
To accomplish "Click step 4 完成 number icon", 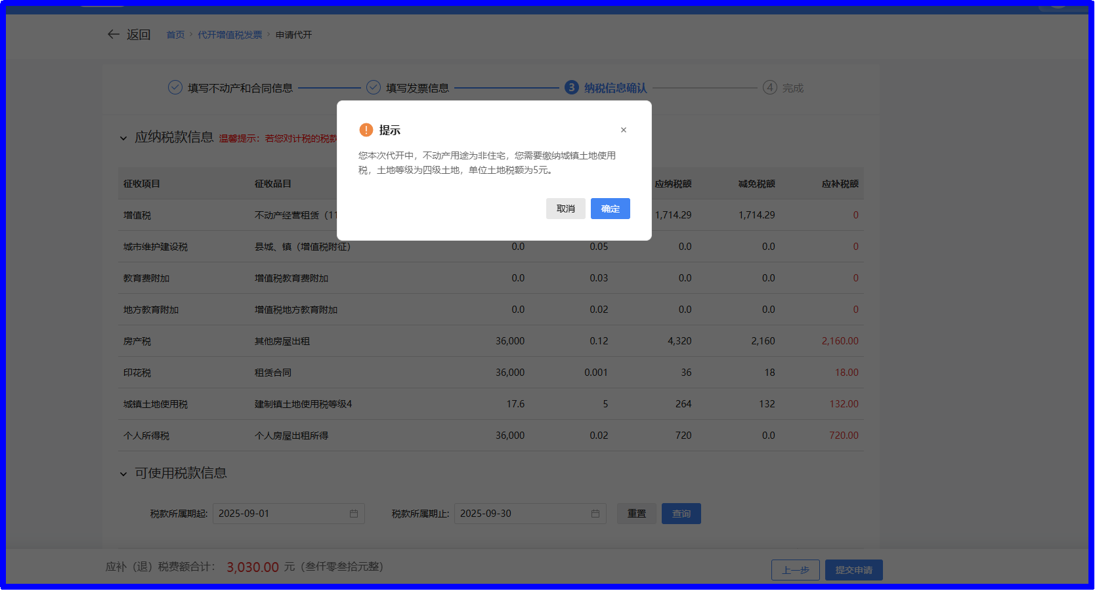I will point(770,87).
